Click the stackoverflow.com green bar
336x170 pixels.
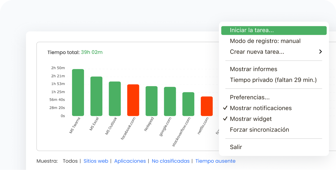coord(188,104)
